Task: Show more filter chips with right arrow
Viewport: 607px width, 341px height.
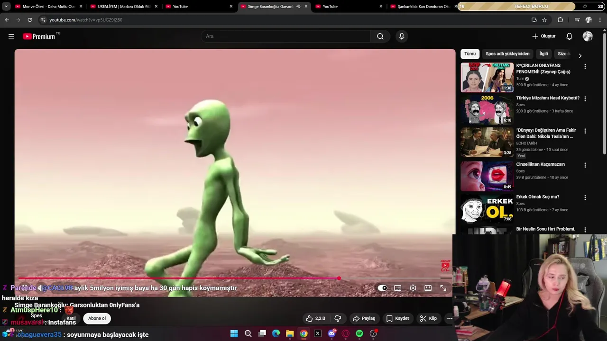Action: (579, 55)
